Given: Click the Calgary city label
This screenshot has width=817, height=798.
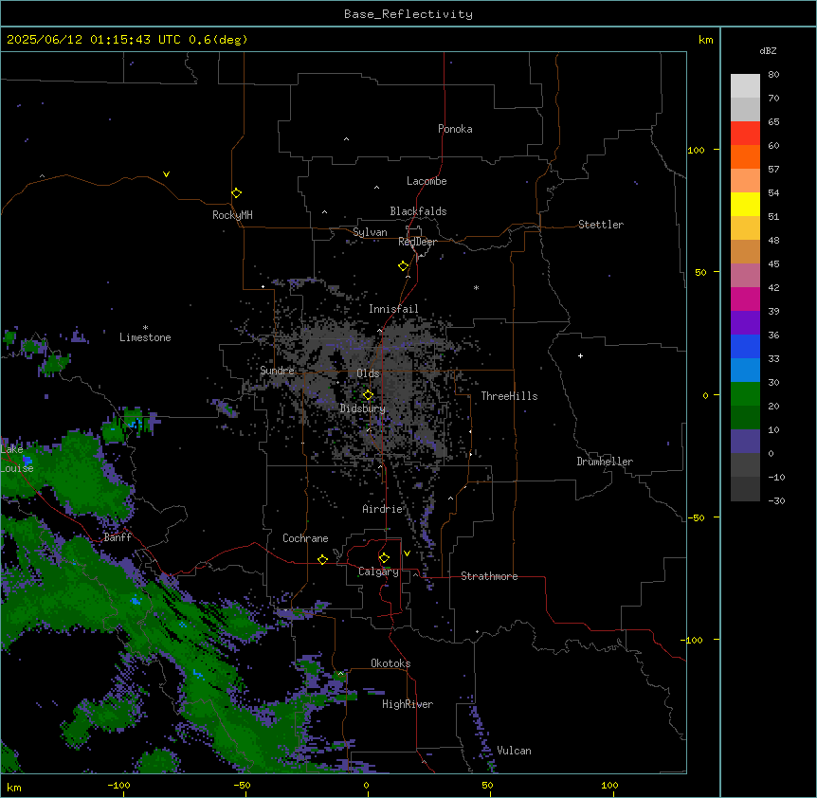Looking at the screenshot, I should [378, 571].
